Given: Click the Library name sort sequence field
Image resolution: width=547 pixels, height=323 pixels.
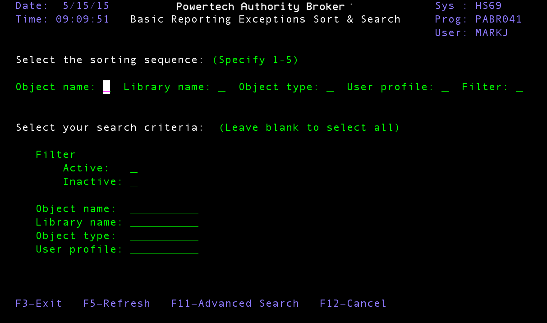Looking at the screenshot, I should [222, 87].
